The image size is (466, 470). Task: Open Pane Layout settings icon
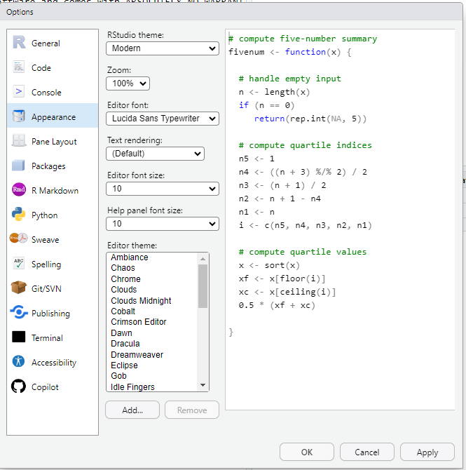(19, 141)
